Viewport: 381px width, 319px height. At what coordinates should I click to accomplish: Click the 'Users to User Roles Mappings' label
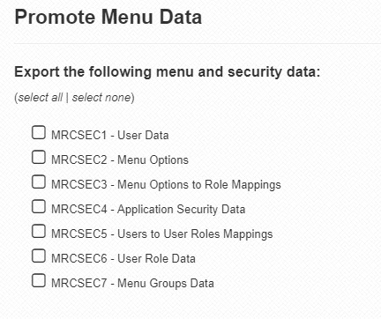point(195,234)
